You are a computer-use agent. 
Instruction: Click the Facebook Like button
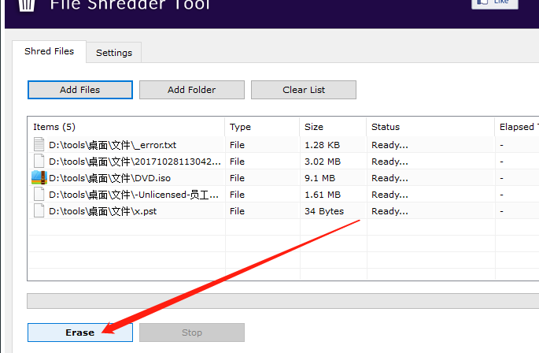tap(495, 3)
